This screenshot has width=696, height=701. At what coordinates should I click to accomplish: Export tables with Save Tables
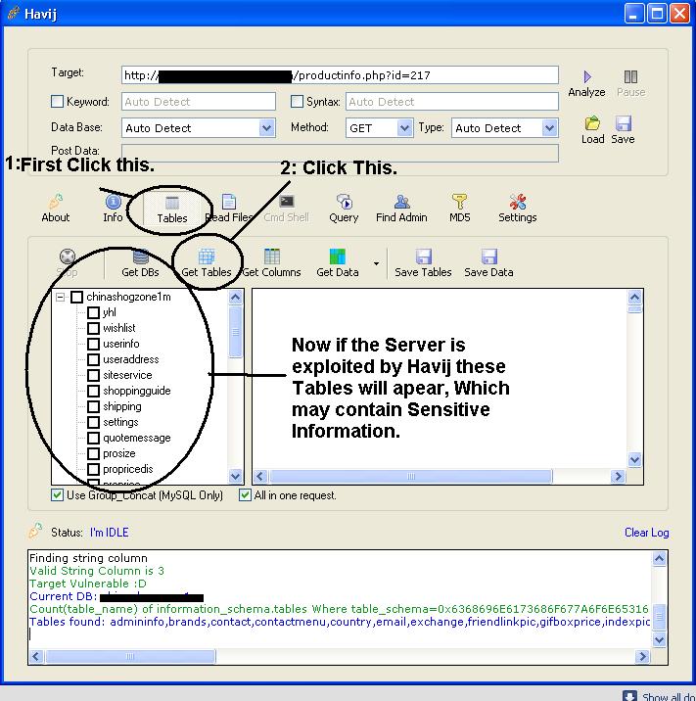click(423, 263)
